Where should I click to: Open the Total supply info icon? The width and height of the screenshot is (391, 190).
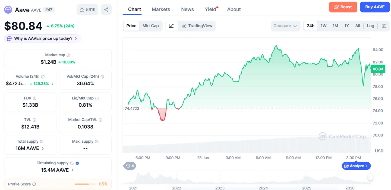coord(42,142)
